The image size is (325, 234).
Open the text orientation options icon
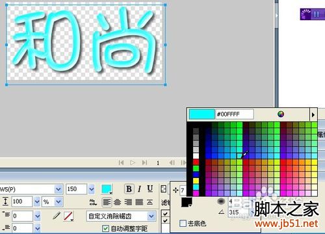(x=93, y=202)
